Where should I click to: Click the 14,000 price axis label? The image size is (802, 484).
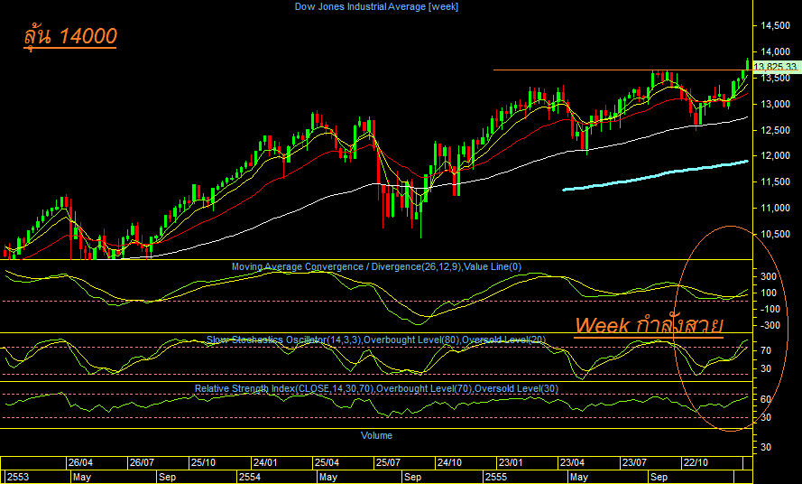(x=775, y=51)
